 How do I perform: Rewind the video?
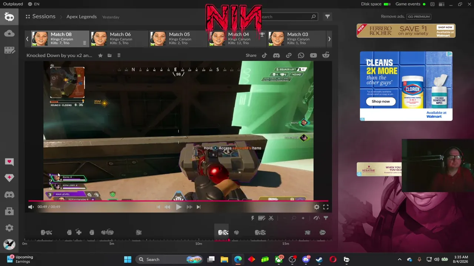(x=167, y=207)
